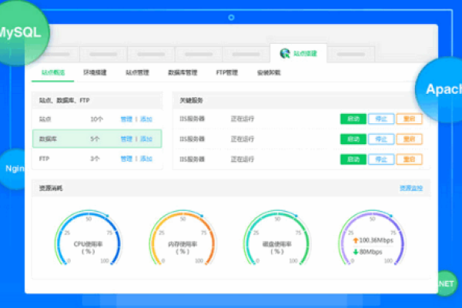Switch to the 站点概览 sub-tab
The height and width of the screenshot is (308, 462).
[53, 72]
